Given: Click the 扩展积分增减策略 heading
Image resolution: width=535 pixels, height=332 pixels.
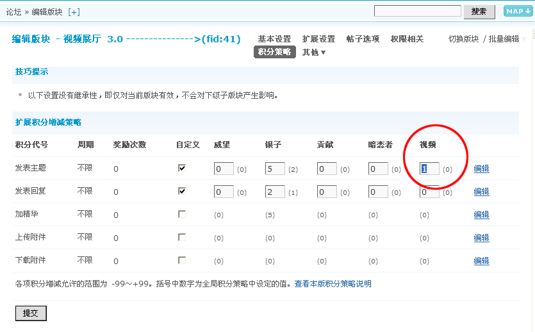Looking at the screenshot, I should (x=48, y=122).
